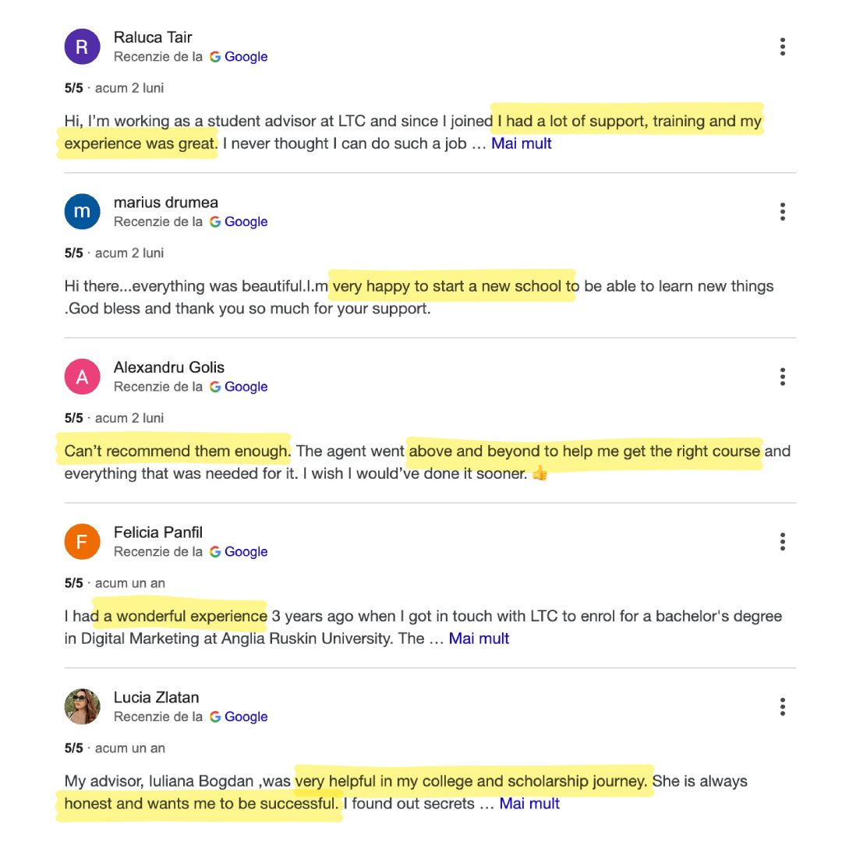Image resolution: width=842 pixels, height=842 pixels.
Task: Click Felicia Panfil's orange F avatar
Action: [x=82, y=541]
